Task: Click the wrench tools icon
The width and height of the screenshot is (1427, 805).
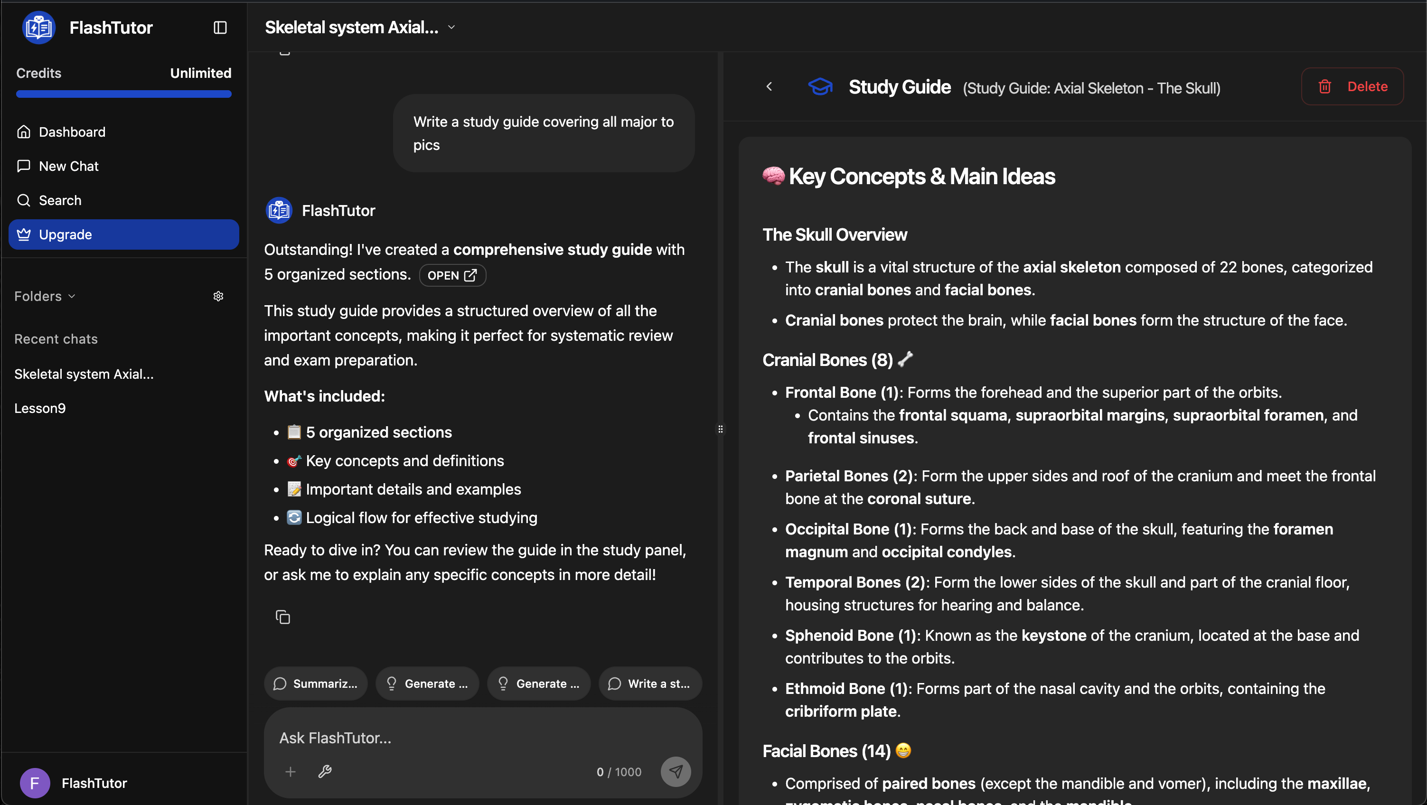Action: coord(325,771)
